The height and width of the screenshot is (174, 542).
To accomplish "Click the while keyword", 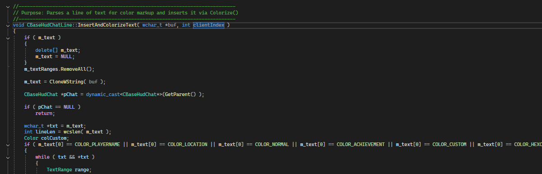I will click(x=42, y=157).
